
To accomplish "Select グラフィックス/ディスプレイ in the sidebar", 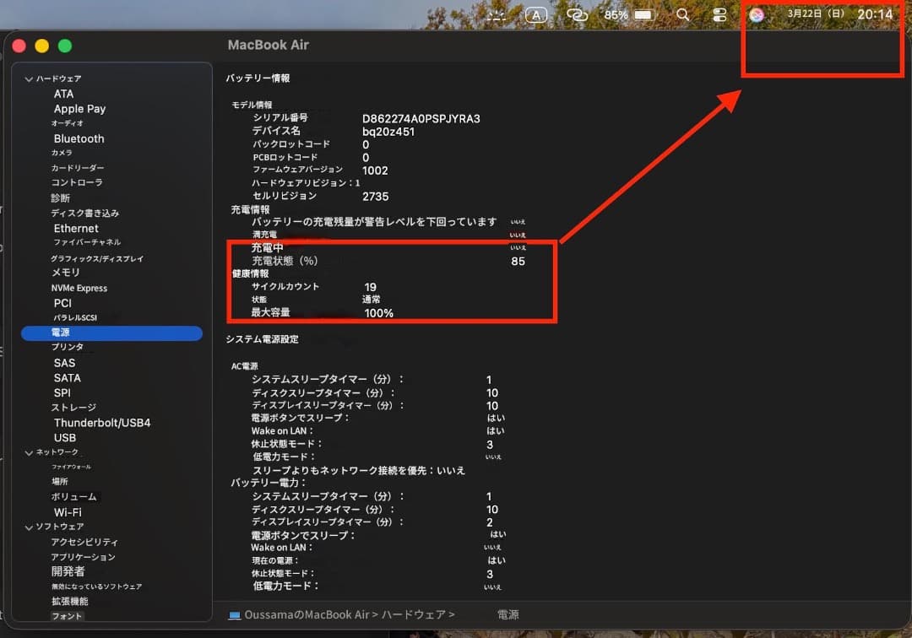I will pyautogui.click(x=97, y=258).
